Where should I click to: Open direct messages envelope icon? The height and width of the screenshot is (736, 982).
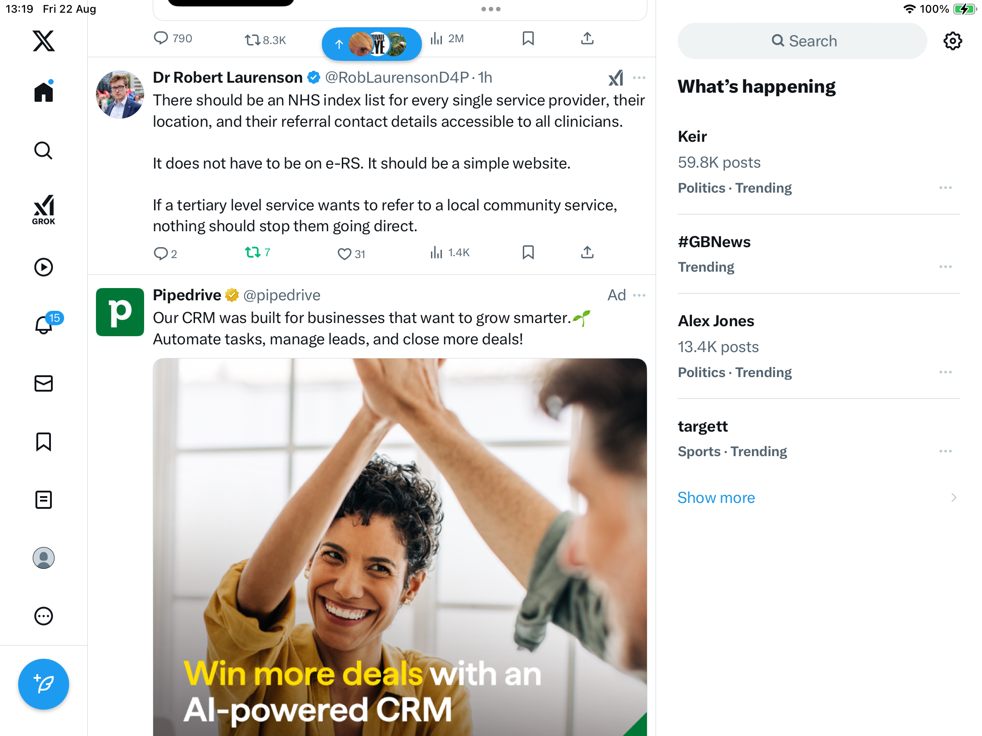44,383
